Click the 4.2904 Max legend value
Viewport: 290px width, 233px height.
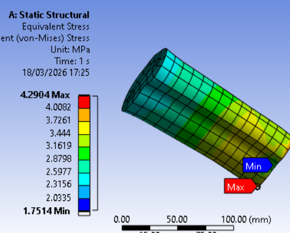(x=45, y=95)
